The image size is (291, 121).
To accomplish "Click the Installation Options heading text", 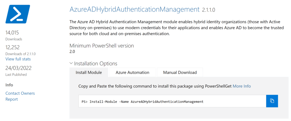I will pyautogui.click(x=95, y=63).
